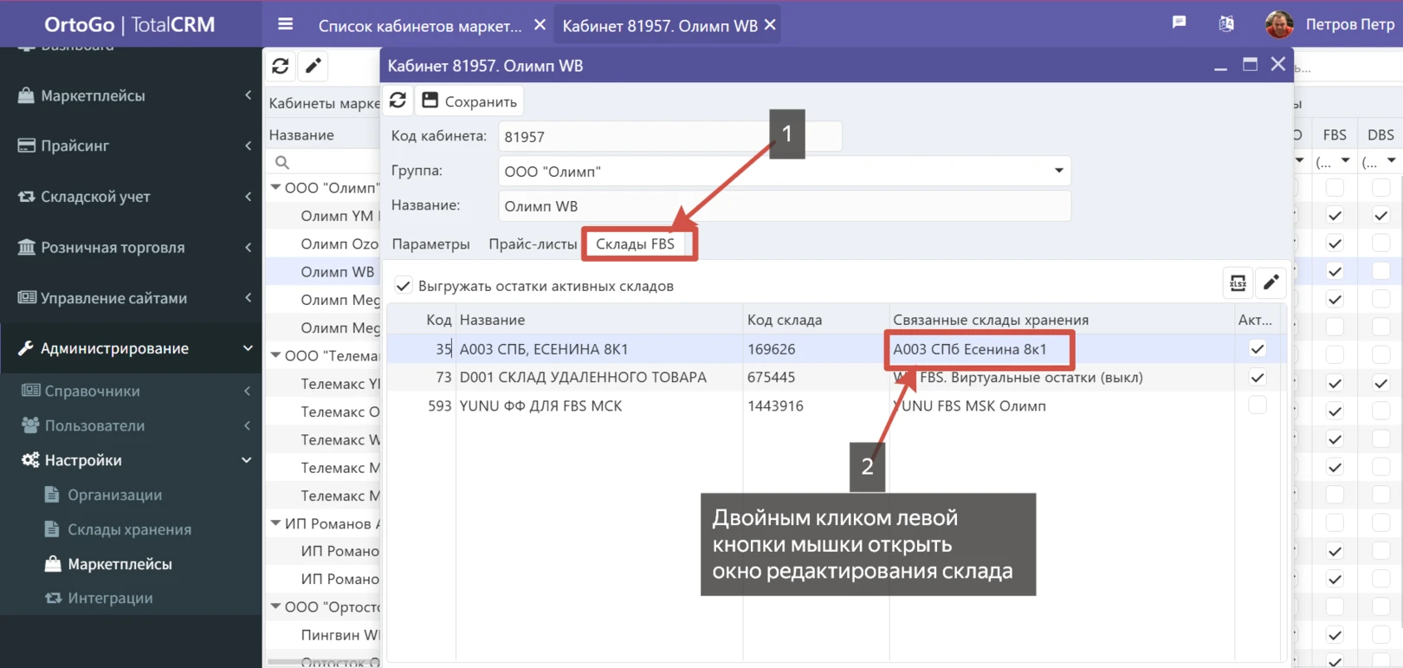Open the Группа dropdown list

click(1058, 171)
